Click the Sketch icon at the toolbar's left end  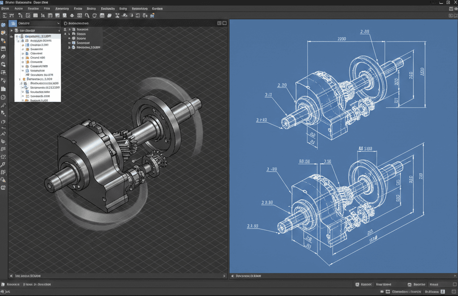(x=5, y=15)
